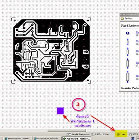This screenshot has height=140, width=139.
Task: Open the 1 mm grid size setting
Action: (121, 134)
